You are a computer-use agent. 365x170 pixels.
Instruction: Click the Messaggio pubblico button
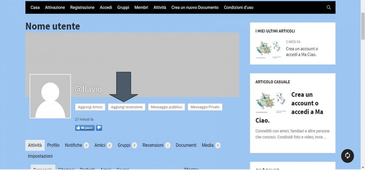(x=167, y=107)
